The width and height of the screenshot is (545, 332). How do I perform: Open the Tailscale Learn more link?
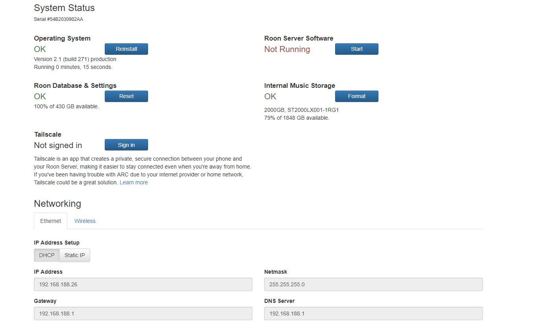(134, 182)
